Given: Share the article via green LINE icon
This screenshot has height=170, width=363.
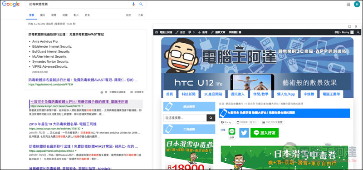Looking at the screenshot, I should [232, 131].
